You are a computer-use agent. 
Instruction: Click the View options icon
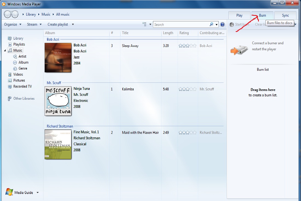click(144, 24)
